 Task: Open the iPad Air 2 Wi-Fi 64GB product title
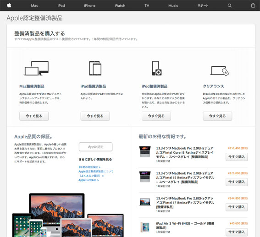[185, 226]
